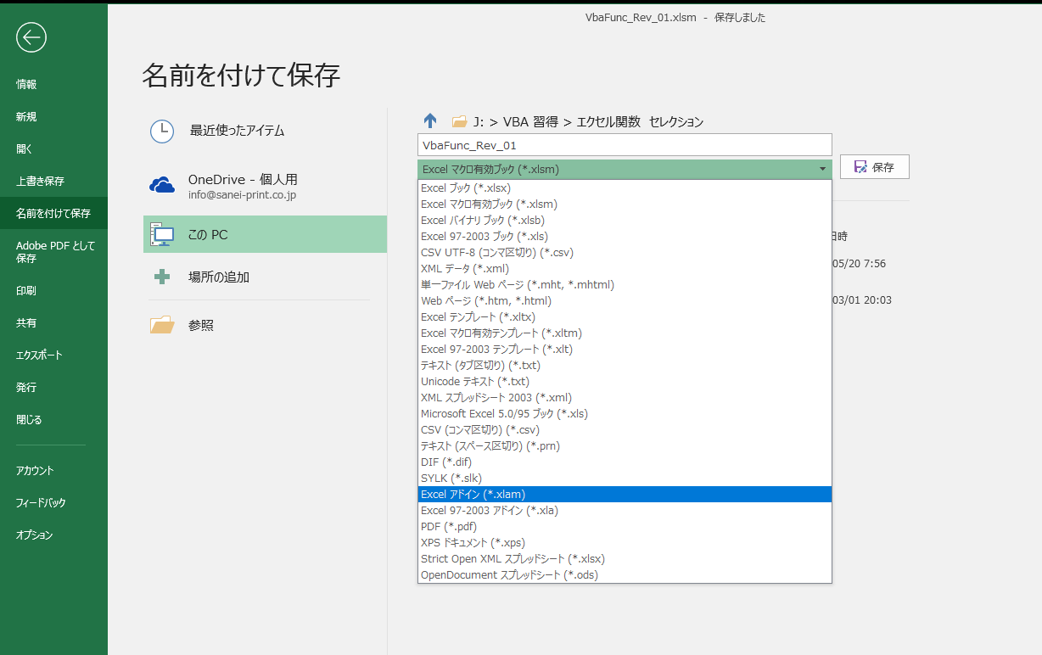Click the 保存 save button
Image resolution: width=1042 pixels, height=655 pixels.
pyautogui.click(x=875, y=167)
